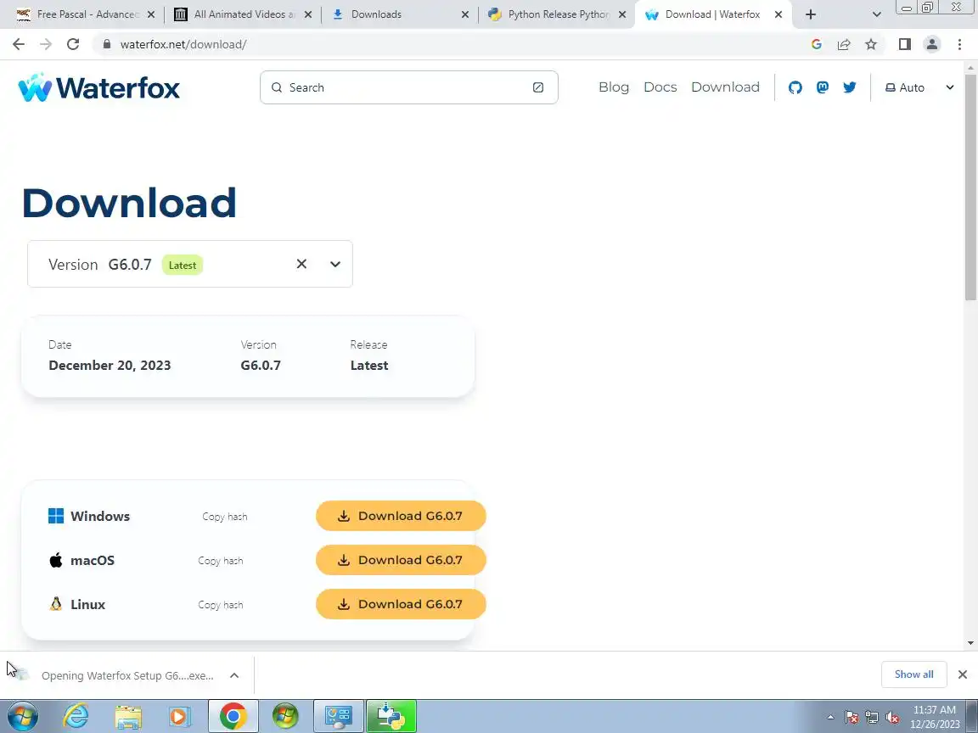Expand Waterfox Setup download options

click(x=234, y=675)
